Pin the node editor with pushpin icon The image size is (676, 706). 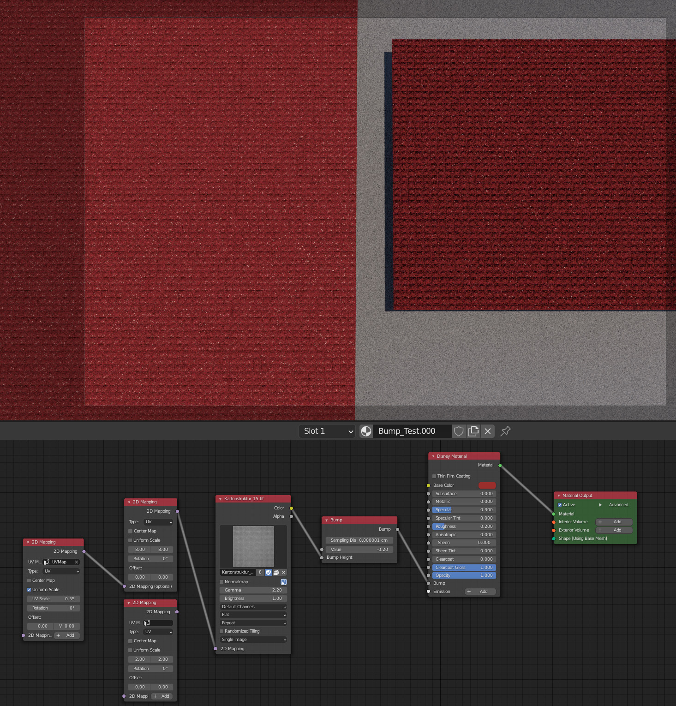[x=506, y=431]
